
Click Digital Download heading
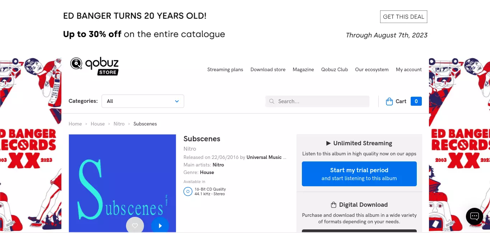[x=359, y=205]
